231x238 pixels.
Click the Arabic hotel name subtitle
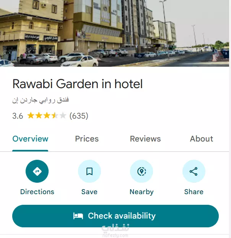pos(41,100)
